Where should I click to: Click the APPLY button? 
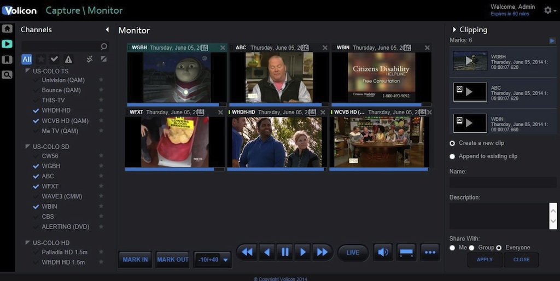pos(485,260)
